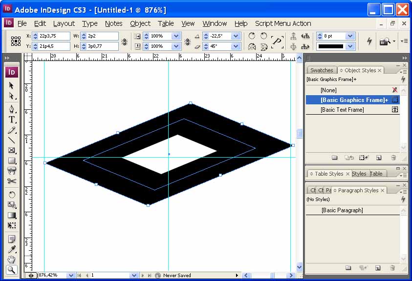Toggle constrain proportions for scaling
Image resolution: width=412 pixels, height=281 pixels.
click(187, 41)
